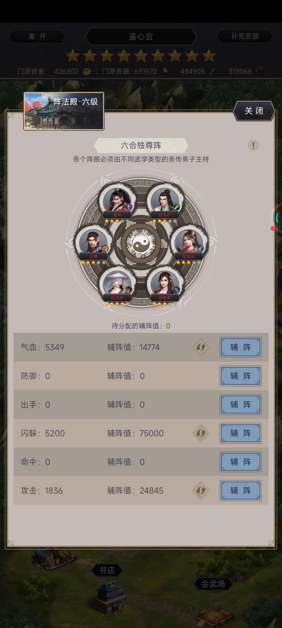Screen dimensions: 282x628
Task: Tap the 阵法殿·六级 building thumbnail
Action: pos(64,111)
